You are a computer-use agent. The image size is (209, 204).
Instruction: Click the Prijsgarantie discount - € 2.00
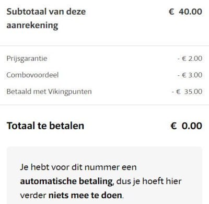coord(190,59)
